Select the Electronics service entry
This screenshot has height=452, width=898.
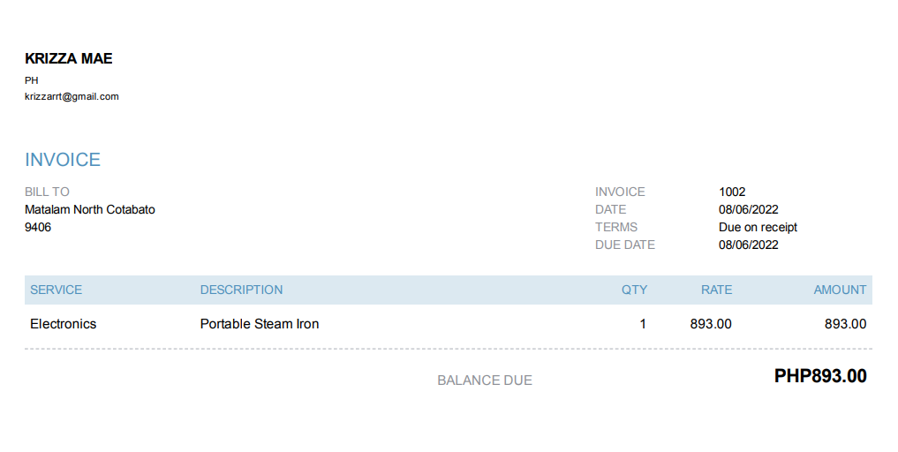pos(63,324)
